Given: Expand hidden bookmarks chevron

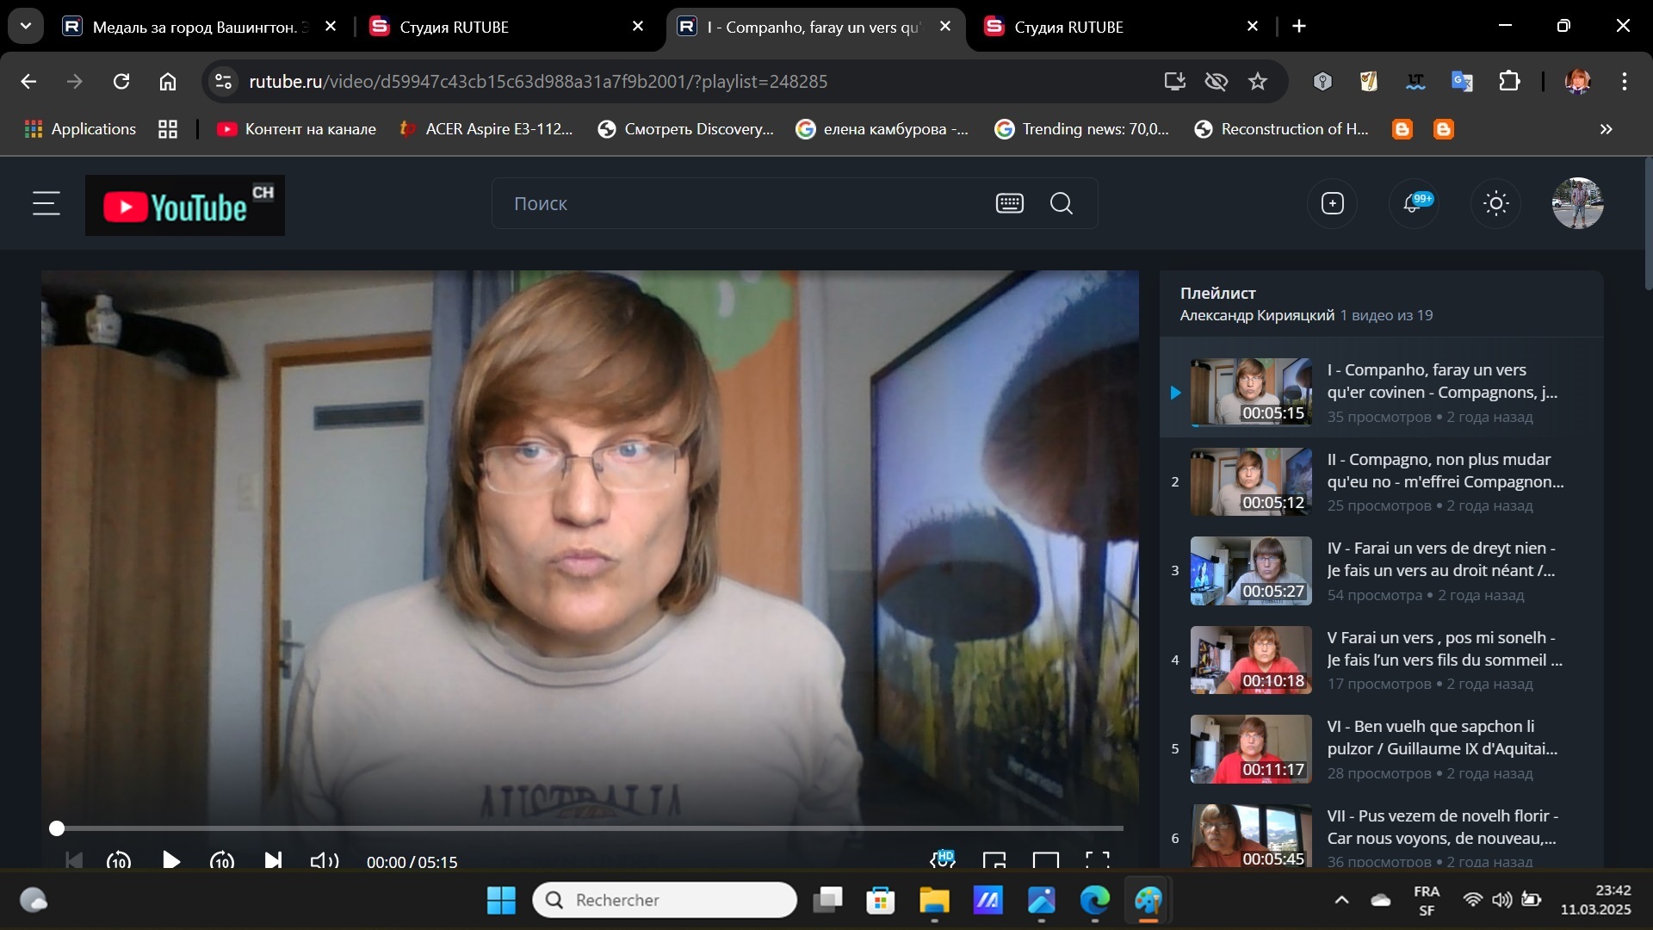Looking at the screenshot, I should 1606,129.
